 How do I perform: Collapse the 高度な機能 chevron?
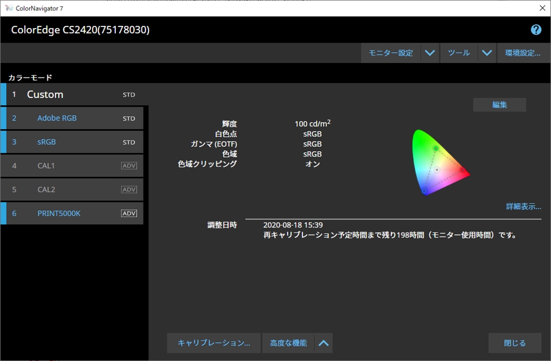point(323,343)
